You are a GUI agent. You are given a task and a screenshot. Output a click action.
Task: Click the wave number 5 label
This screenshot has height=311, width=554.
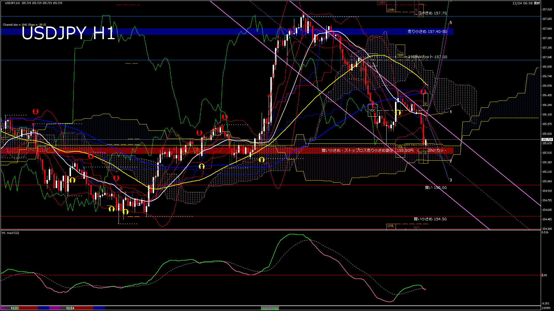pyautogui.click(x=451, y=23)
